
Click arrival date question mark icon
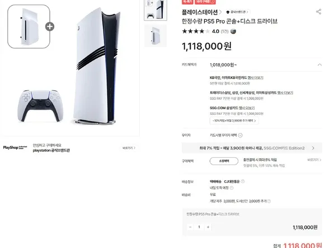(x=232, y=188)
